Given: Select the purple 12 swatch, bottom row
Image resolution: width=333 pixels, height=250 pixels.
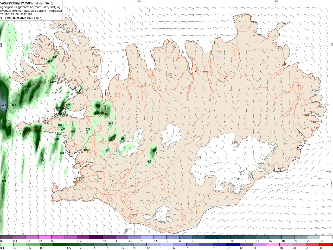Looking at the screenshot, I should tap(246, 245).
